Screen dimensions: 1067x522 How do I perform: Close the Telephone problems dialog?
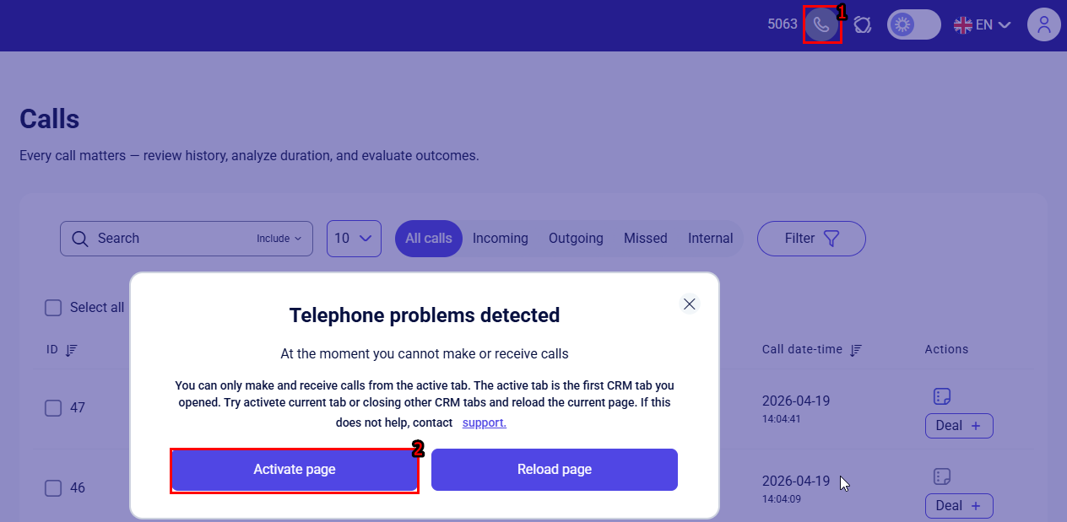point(690,304)
